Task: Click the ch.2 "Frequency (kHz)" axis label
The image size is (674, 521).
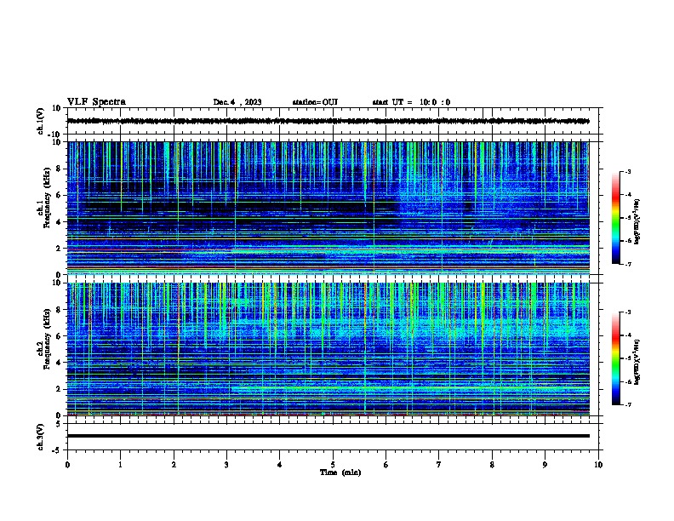Action: 47,339
